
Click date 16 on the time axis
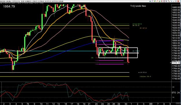pyautogui.click(x=66, y=104)
